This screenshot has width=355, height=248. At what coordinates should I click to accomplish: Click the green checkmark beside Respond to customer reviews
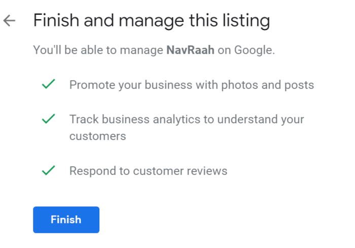[x=49, y=171]
